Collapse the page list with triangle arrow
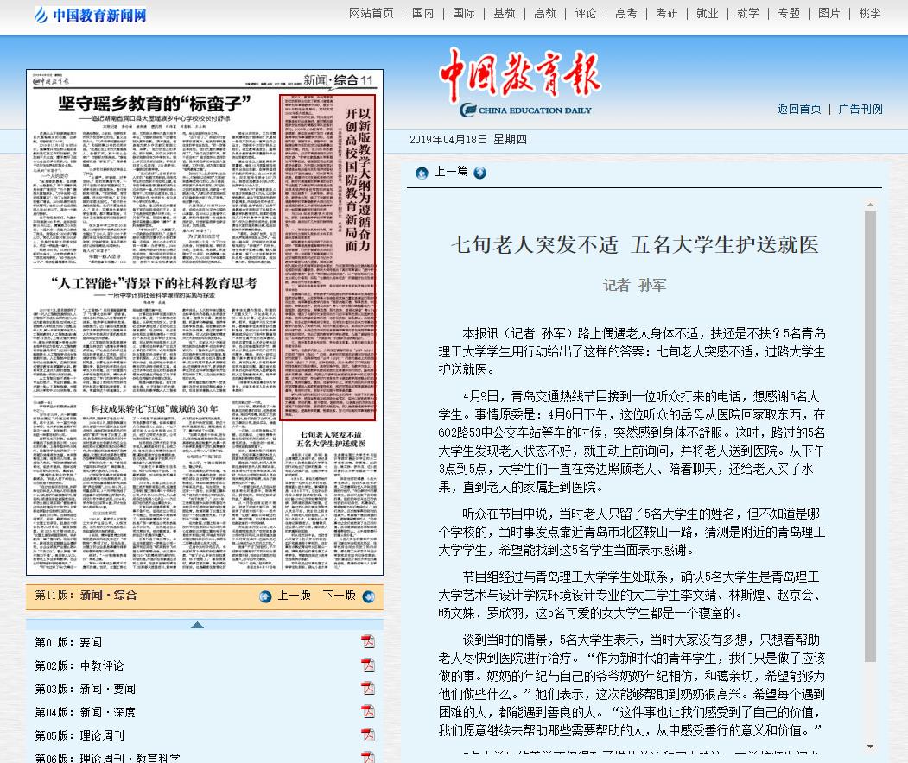This screenshot has width=908, height=763. [x=197, y=624]
